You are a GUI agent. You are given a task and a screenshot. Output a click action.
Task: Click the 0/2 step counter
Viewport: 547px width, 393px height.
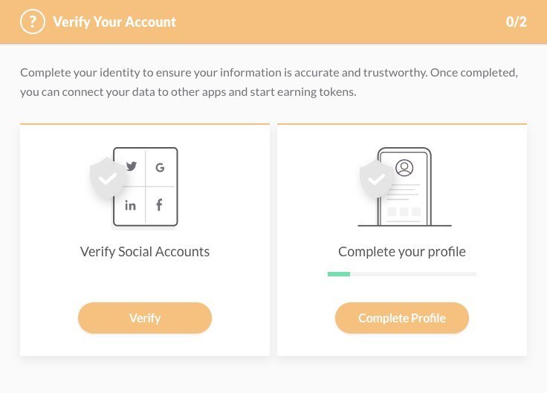coord(516,22)
